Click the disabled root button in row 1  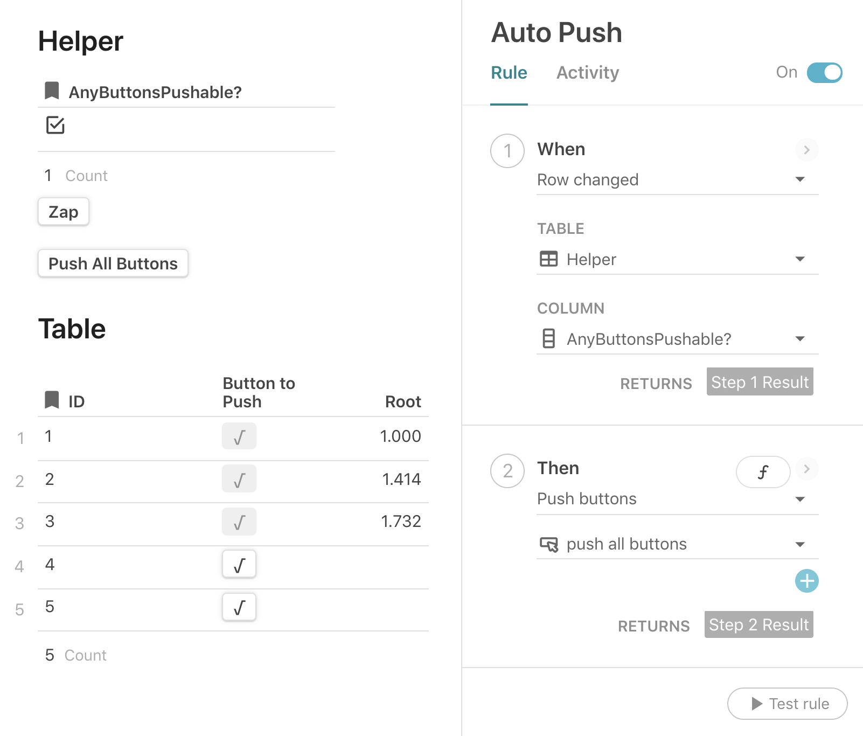pyautogui.click(x=239, y=436)
